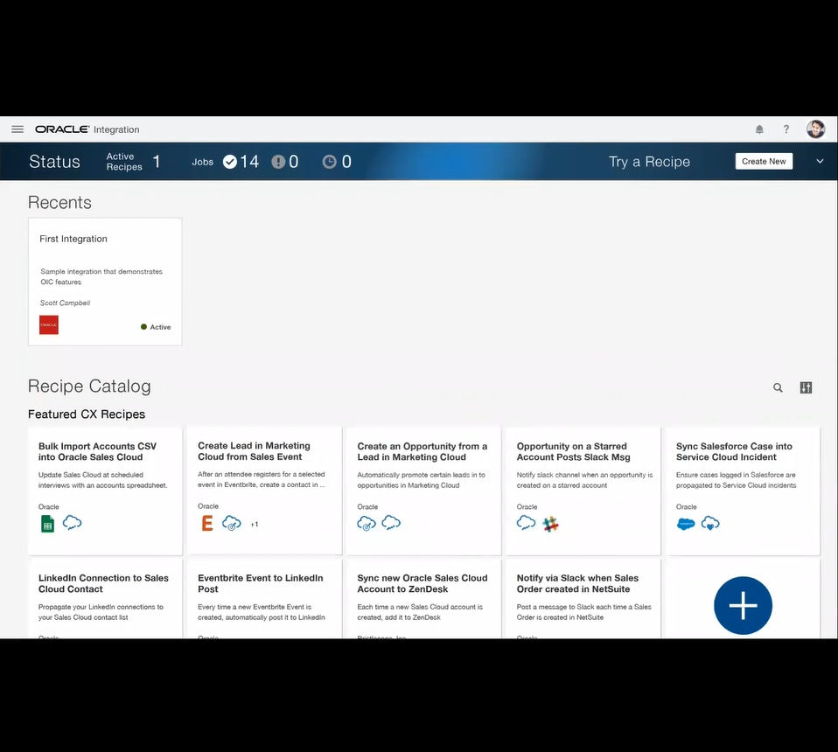Open Opportunity on a Starred Account recipe
Screen dimensions: 838x752
tap(583, 491)
